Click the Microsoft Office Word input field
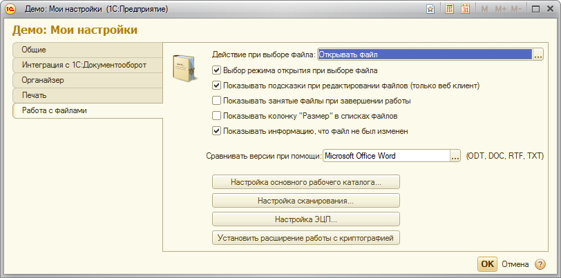Viewport: 561px width, 278px height. (x=386, y=157)
